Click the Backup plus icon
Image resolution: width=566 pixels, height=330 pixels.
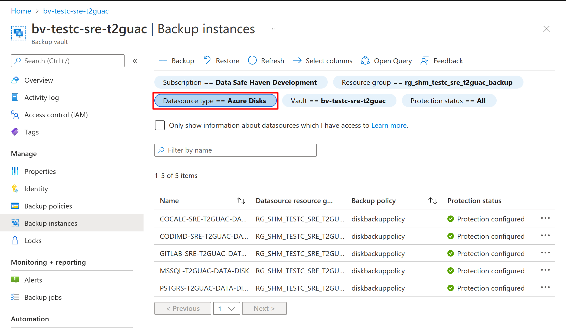click(163, 60)
